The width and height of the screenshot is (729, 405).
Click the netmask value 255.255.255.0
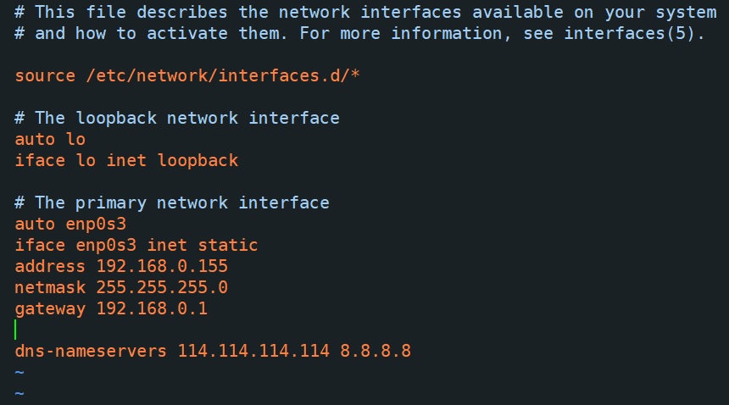(x=162, y=287)
